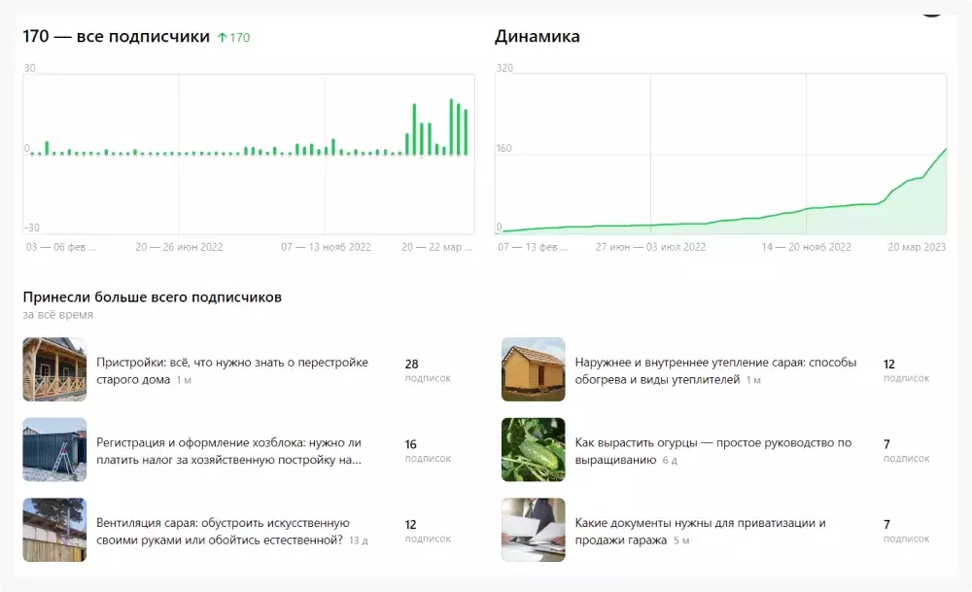Open the article Вентиляция сарая
This screenshot has height=592, width=972.
[x=225, y=529]
